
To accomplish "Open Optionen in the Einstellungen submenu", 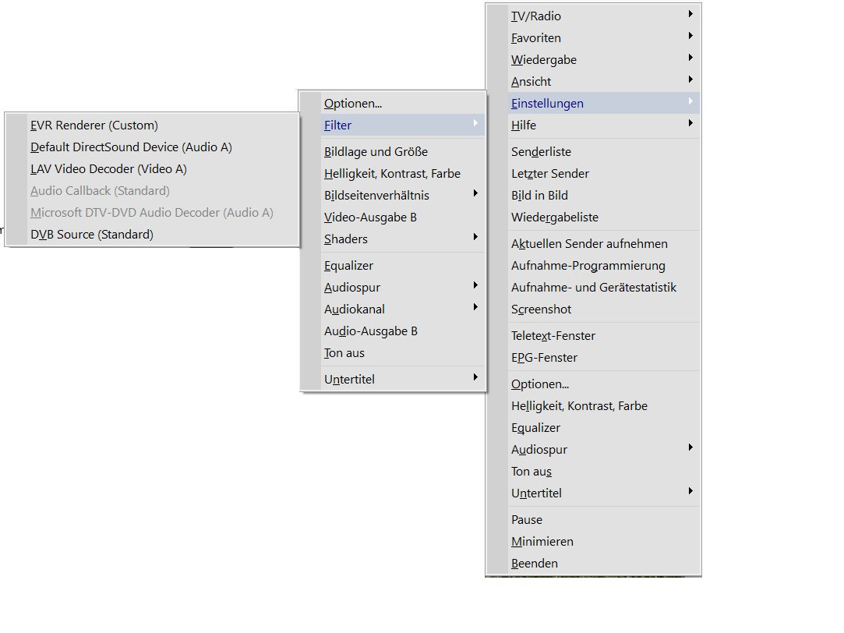I will (353, 104).
